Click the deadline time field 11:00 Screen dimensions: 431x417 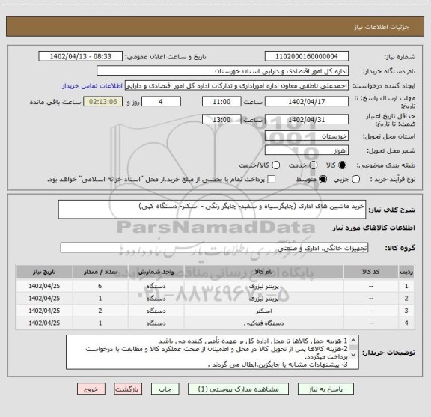point(221,102)
